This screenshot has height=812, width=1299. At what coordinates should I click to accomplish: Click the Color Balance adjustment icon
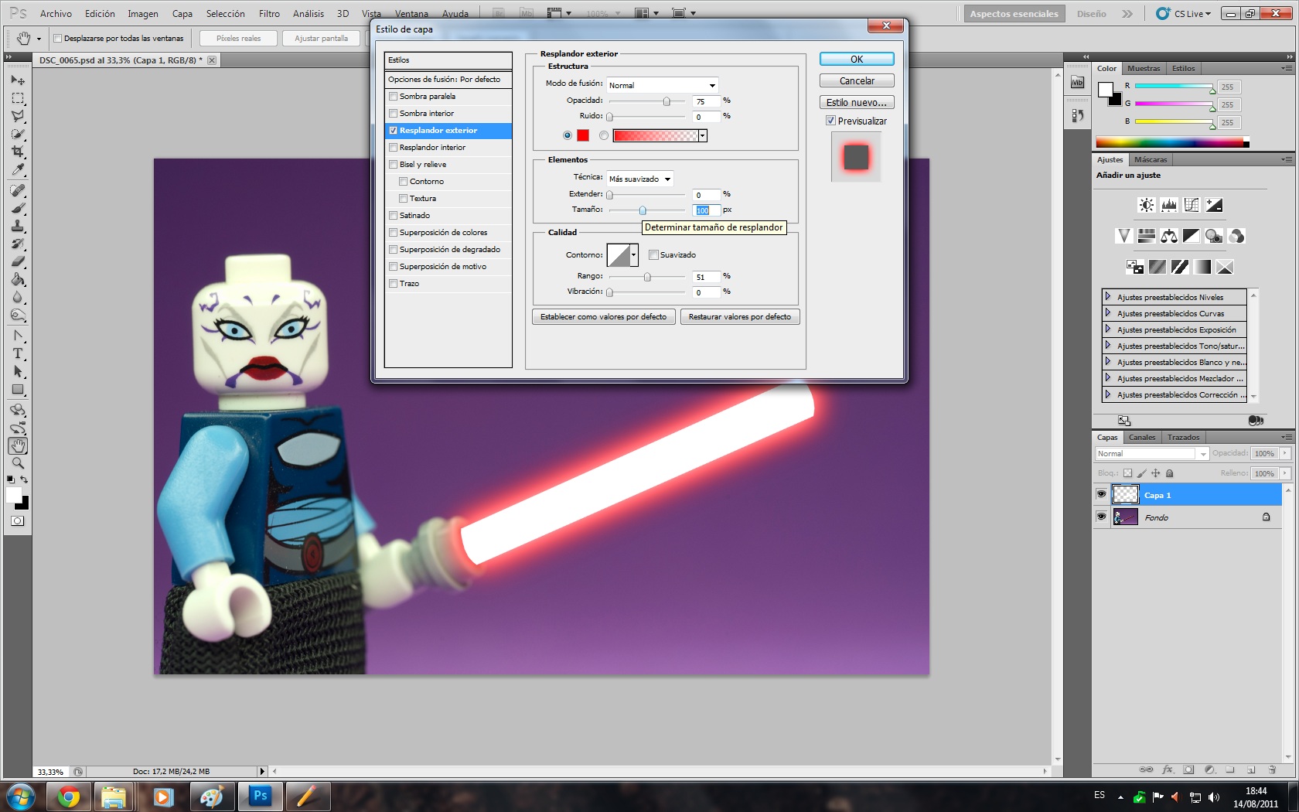pos(1169,236)
